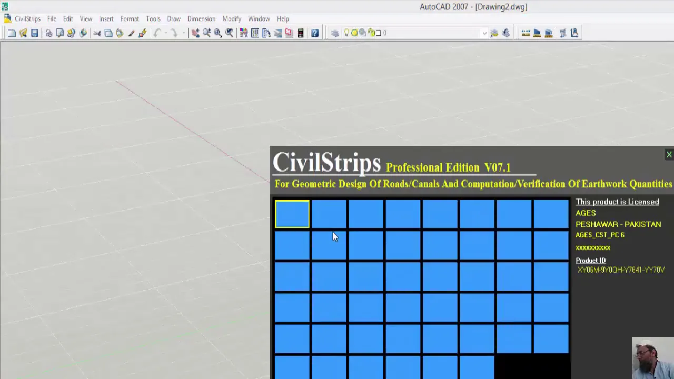Click the Cut scissors icon

point(97,33)
